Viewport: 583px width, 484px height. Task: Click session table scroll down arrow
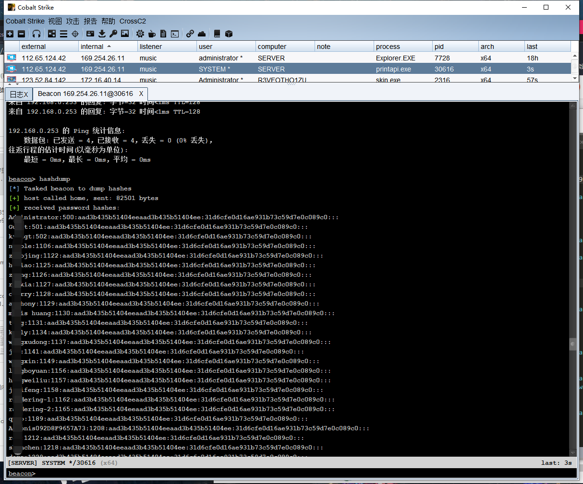[574, 78]
